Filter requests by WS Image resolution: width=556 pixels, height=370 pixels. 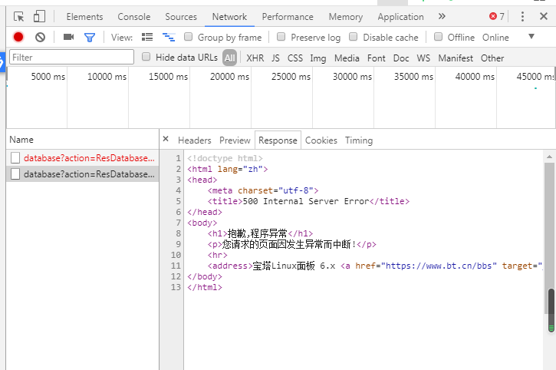click(423, 58)
